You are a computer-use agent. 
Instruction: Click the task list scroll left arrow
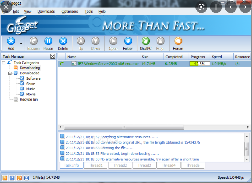[60, 127]
